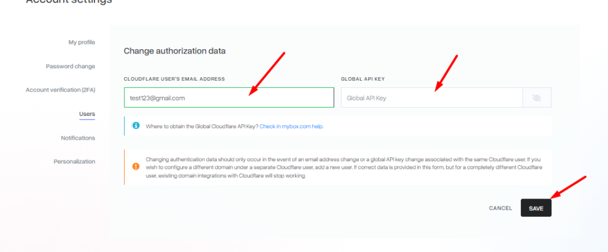
Task: Click the 'Where to obtain the Global Cloudflare API Key?' text
Action: (202, 127)
